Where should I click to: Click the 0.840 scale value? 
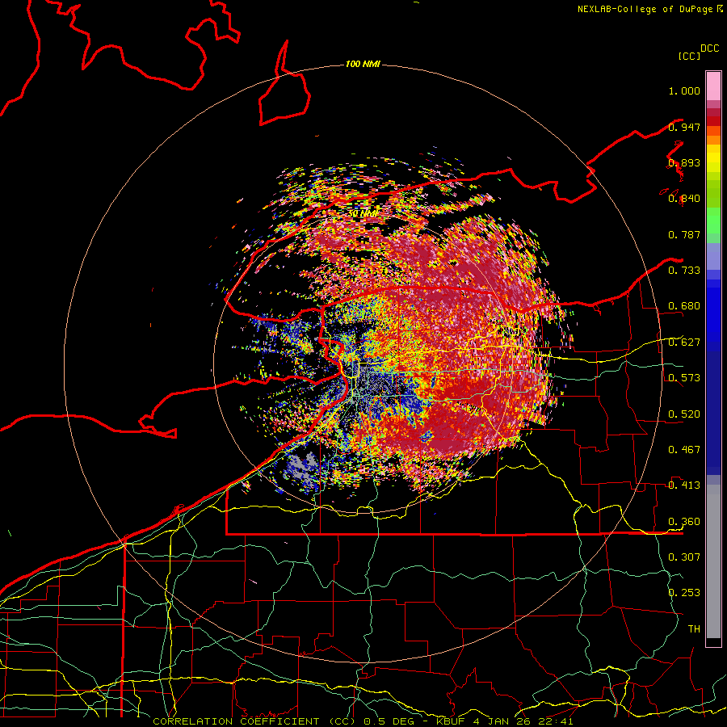(x=684, y=199)
